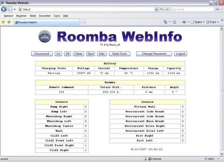
Task: Click the vertical scrollbar thumb
Action: tap(221, 90)
